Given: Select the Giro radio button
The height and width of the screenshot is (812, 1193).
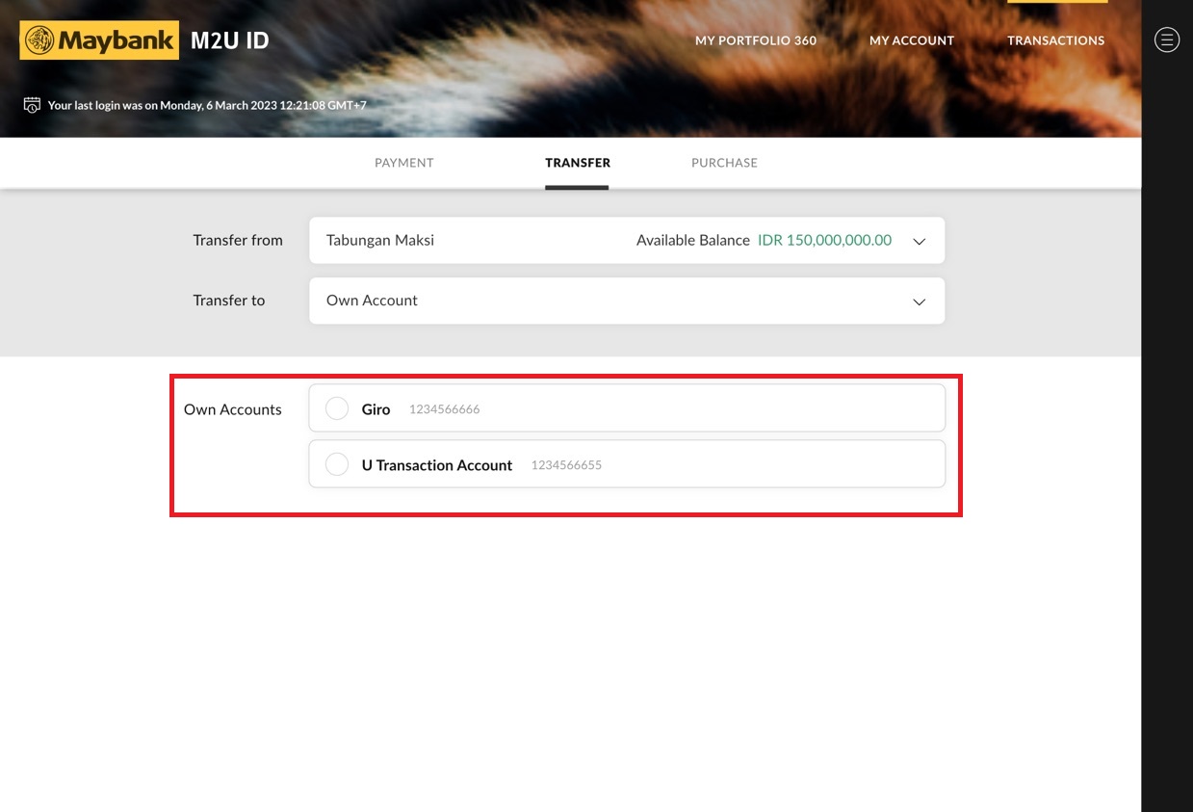Looking at the screenshot, I should pyautogui.click(x=337, y=408).
